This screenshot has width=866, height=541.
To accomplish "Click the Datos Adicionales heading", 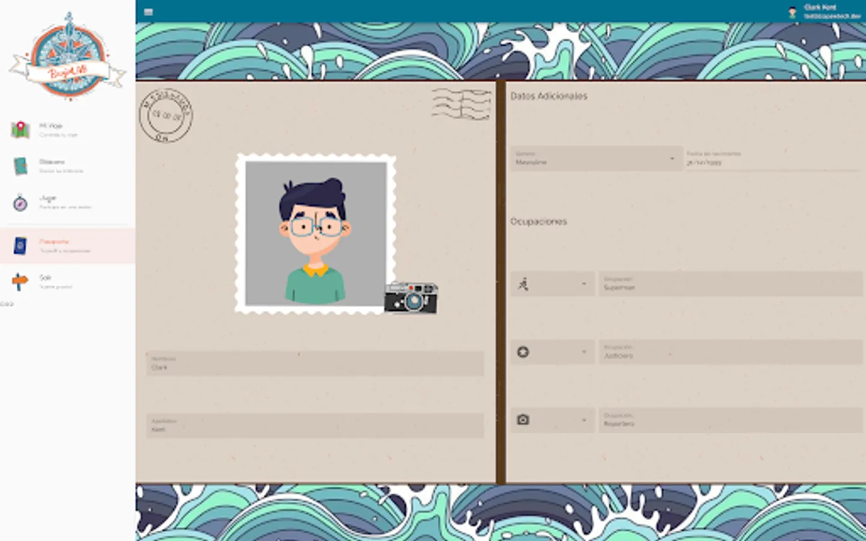I will click(549, 96).
